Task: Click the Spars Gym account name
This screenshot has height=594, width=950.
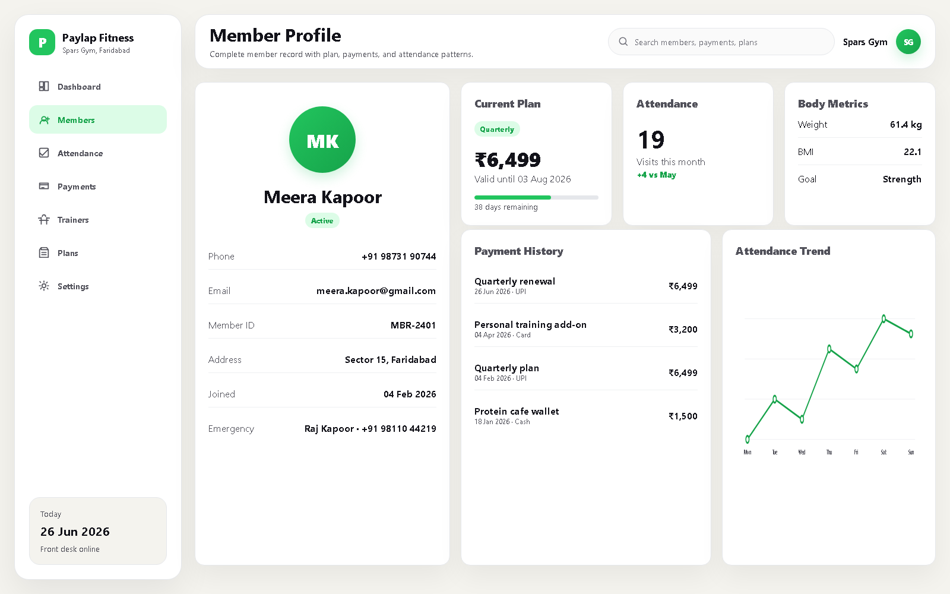Action: [x=865, y=42]
